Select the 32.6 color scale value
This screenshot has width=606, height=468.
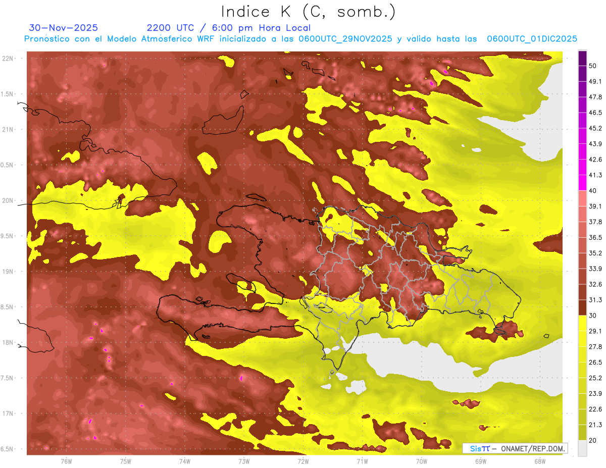point(595,284)
